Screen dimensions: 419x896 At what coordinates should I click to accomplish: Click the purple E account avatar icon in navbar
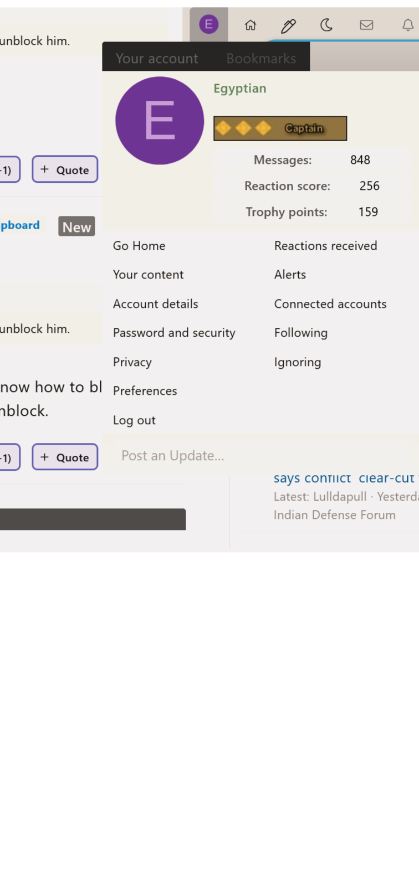[208, 24]
